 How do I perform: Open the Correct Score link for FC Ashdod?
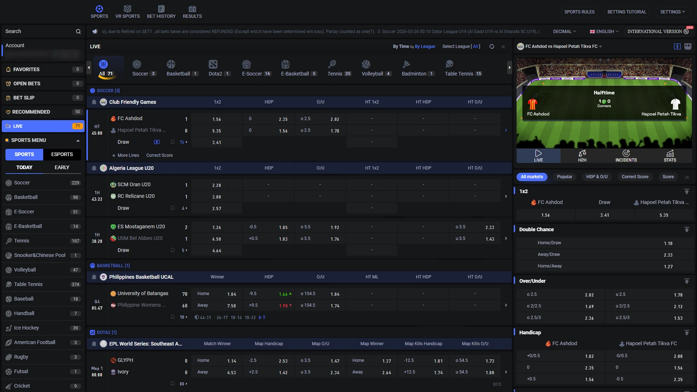click(x=159, y=155)
